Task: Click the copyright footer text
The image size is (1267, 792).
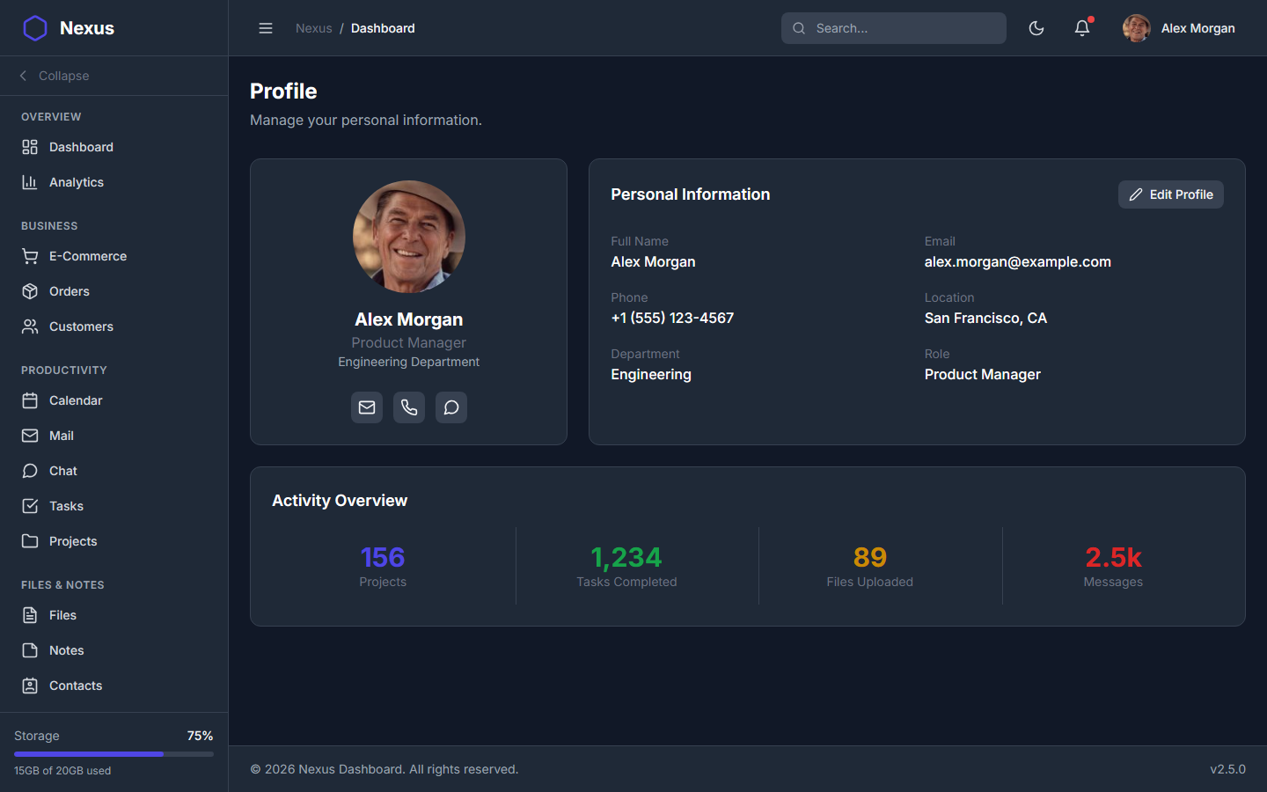Action: point(384,769)
